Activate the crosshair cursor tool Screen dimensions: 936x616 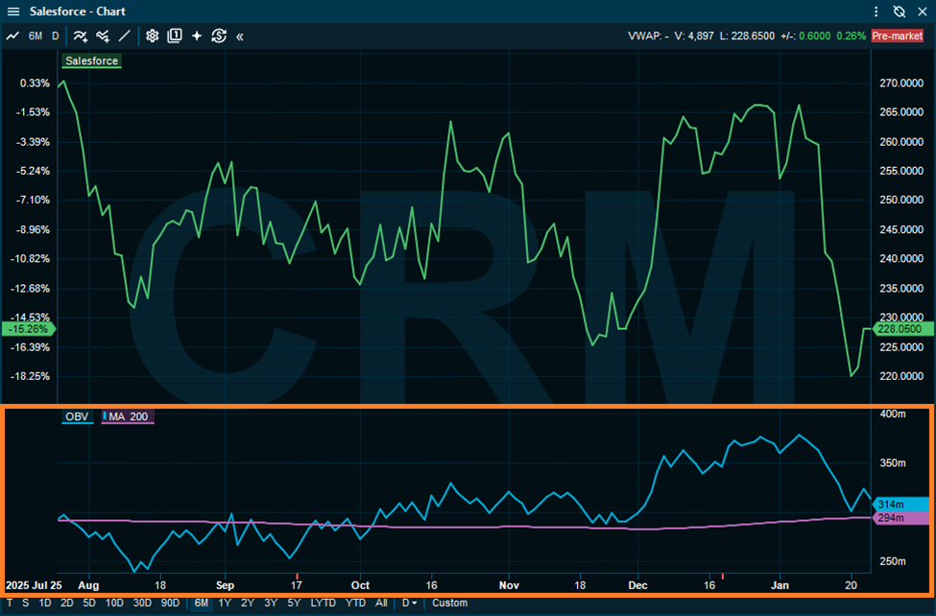[x=197, y=36]
